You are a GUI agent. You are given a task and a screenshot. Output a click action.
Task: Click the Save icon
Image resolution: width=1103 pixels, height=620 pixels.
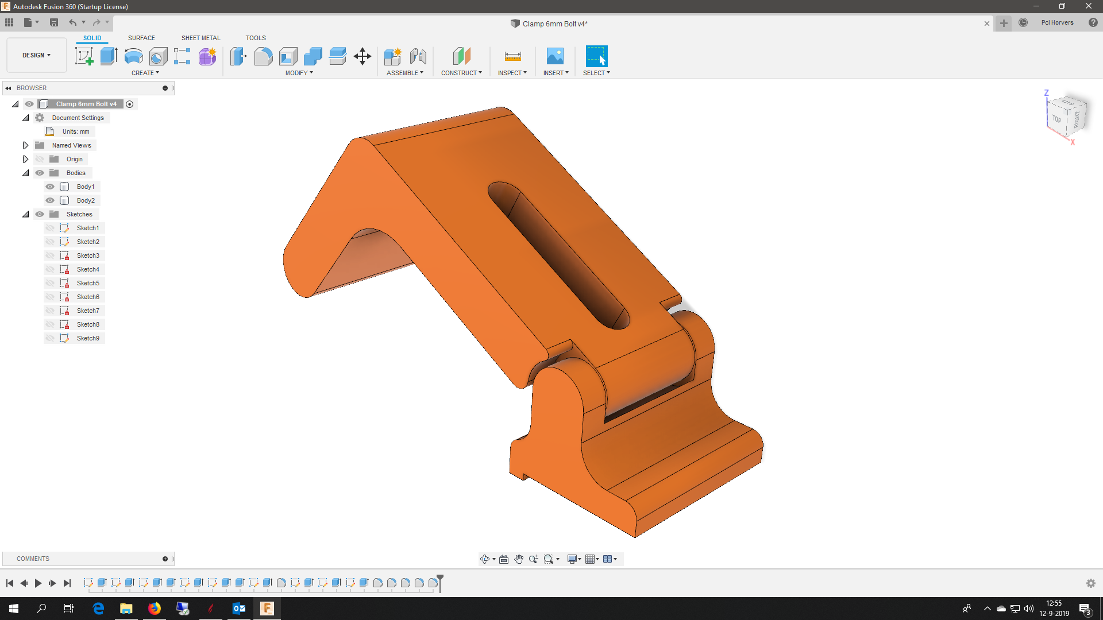pyautogui.click(x=54, y=22)
